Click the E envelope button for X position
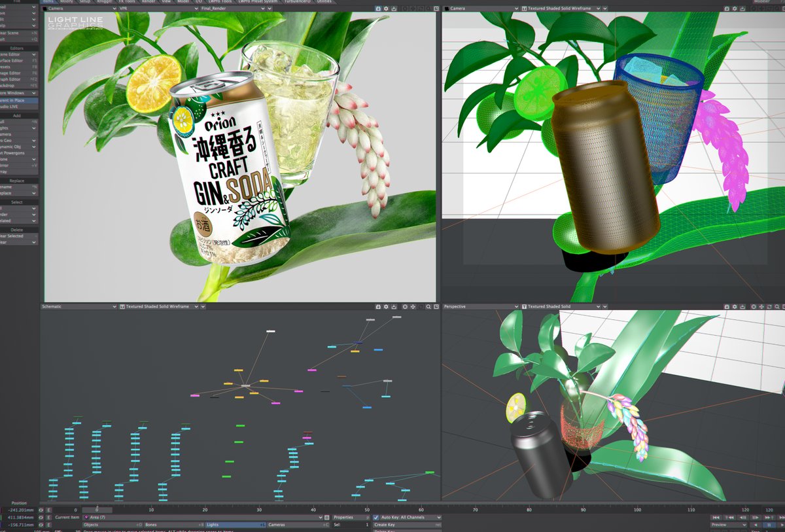 pyautogui.click(x=49, y=510)
